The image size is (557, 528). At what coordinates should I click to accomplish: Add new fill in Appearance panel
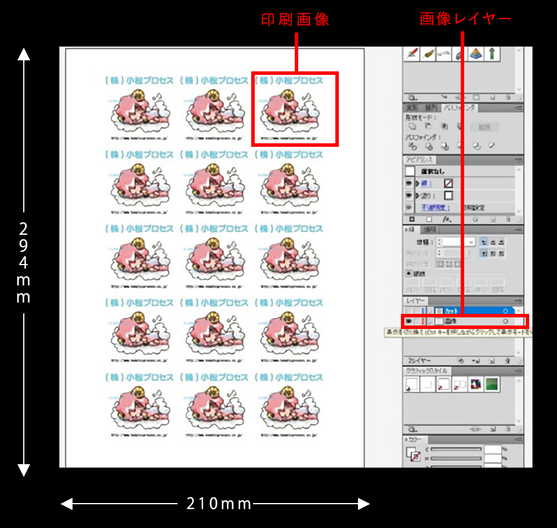429,219
